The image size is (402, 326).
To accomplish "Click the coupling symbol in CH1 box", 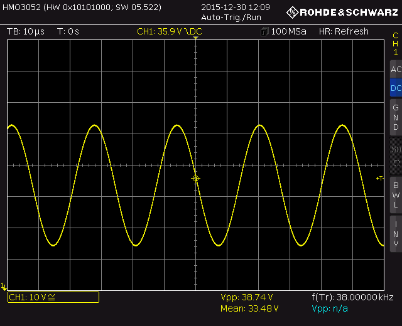I will 52,297.
